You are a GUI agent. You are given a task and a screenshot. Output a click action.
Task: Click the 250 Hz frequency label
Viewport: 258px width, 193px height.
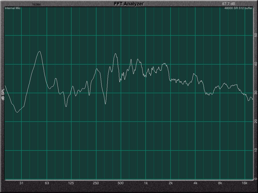96,183
